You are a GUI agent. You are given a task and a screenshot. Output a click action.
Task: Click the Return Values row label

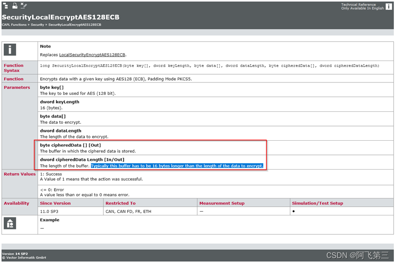(x=20, y=174)
